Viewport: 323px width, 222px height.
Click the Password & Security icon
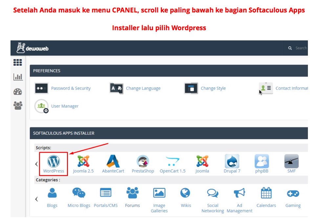point(41,88)
